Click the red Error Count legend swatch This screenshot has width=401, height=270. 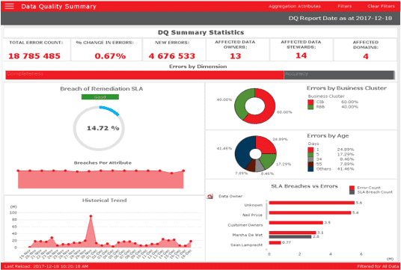[352, 188]
